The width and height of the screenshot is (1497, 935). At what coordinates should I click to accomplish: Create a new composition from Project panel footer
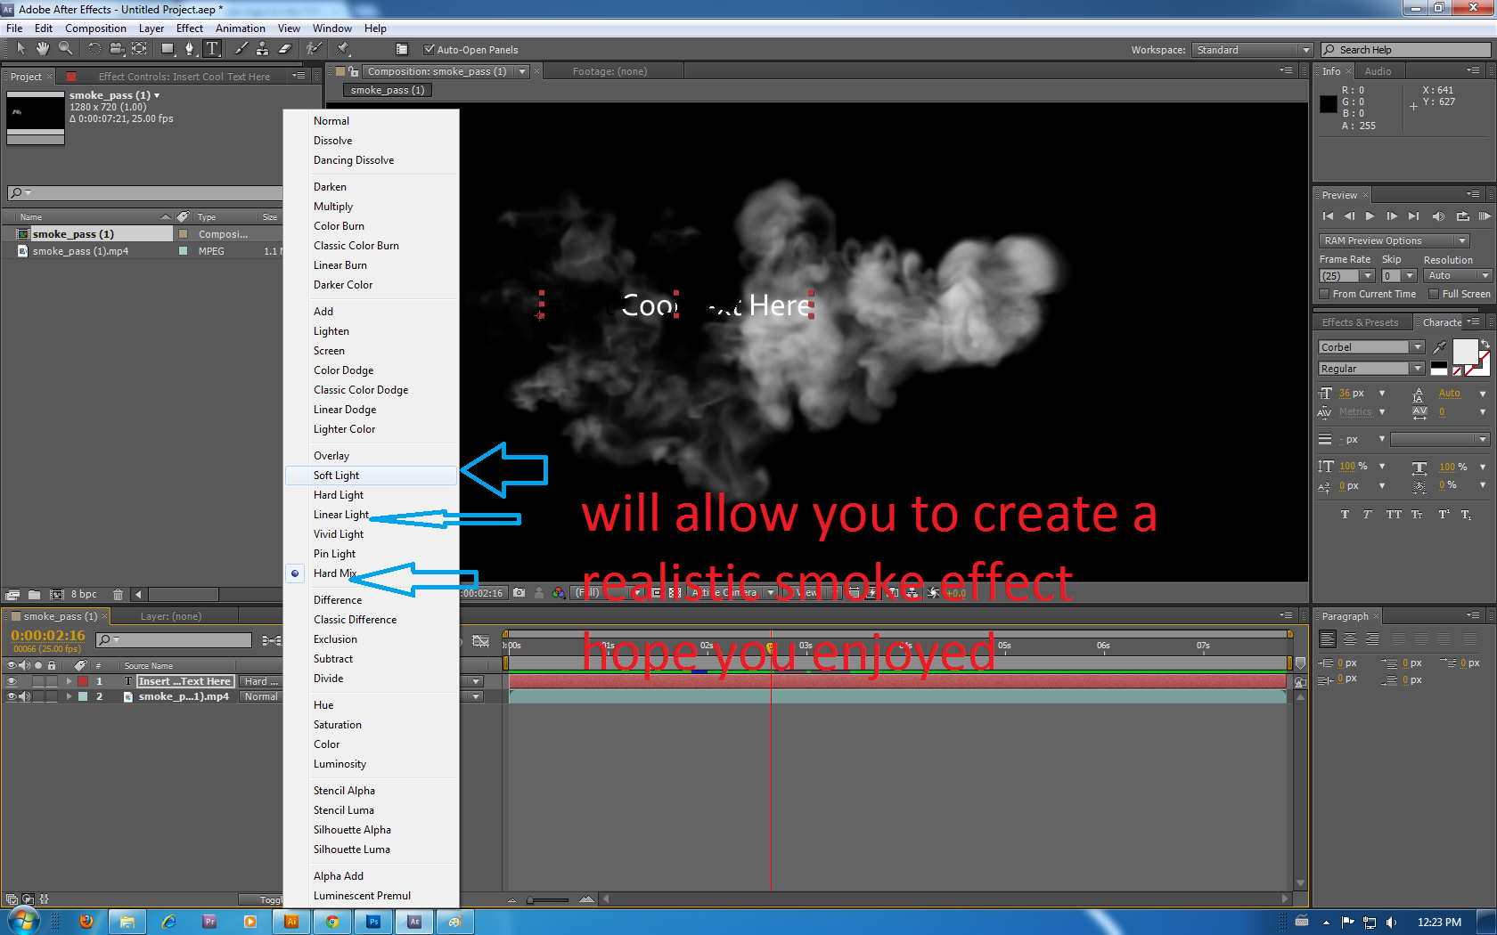56,594
